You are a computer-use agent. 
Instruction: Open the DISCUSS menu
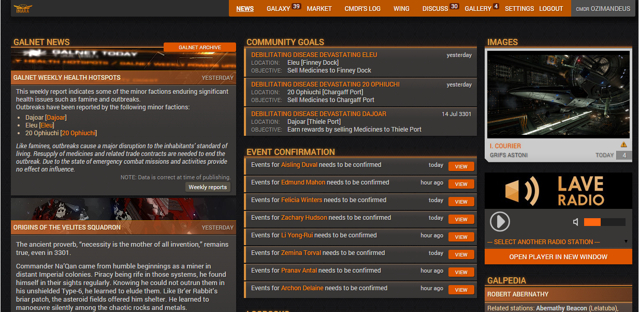435,9
